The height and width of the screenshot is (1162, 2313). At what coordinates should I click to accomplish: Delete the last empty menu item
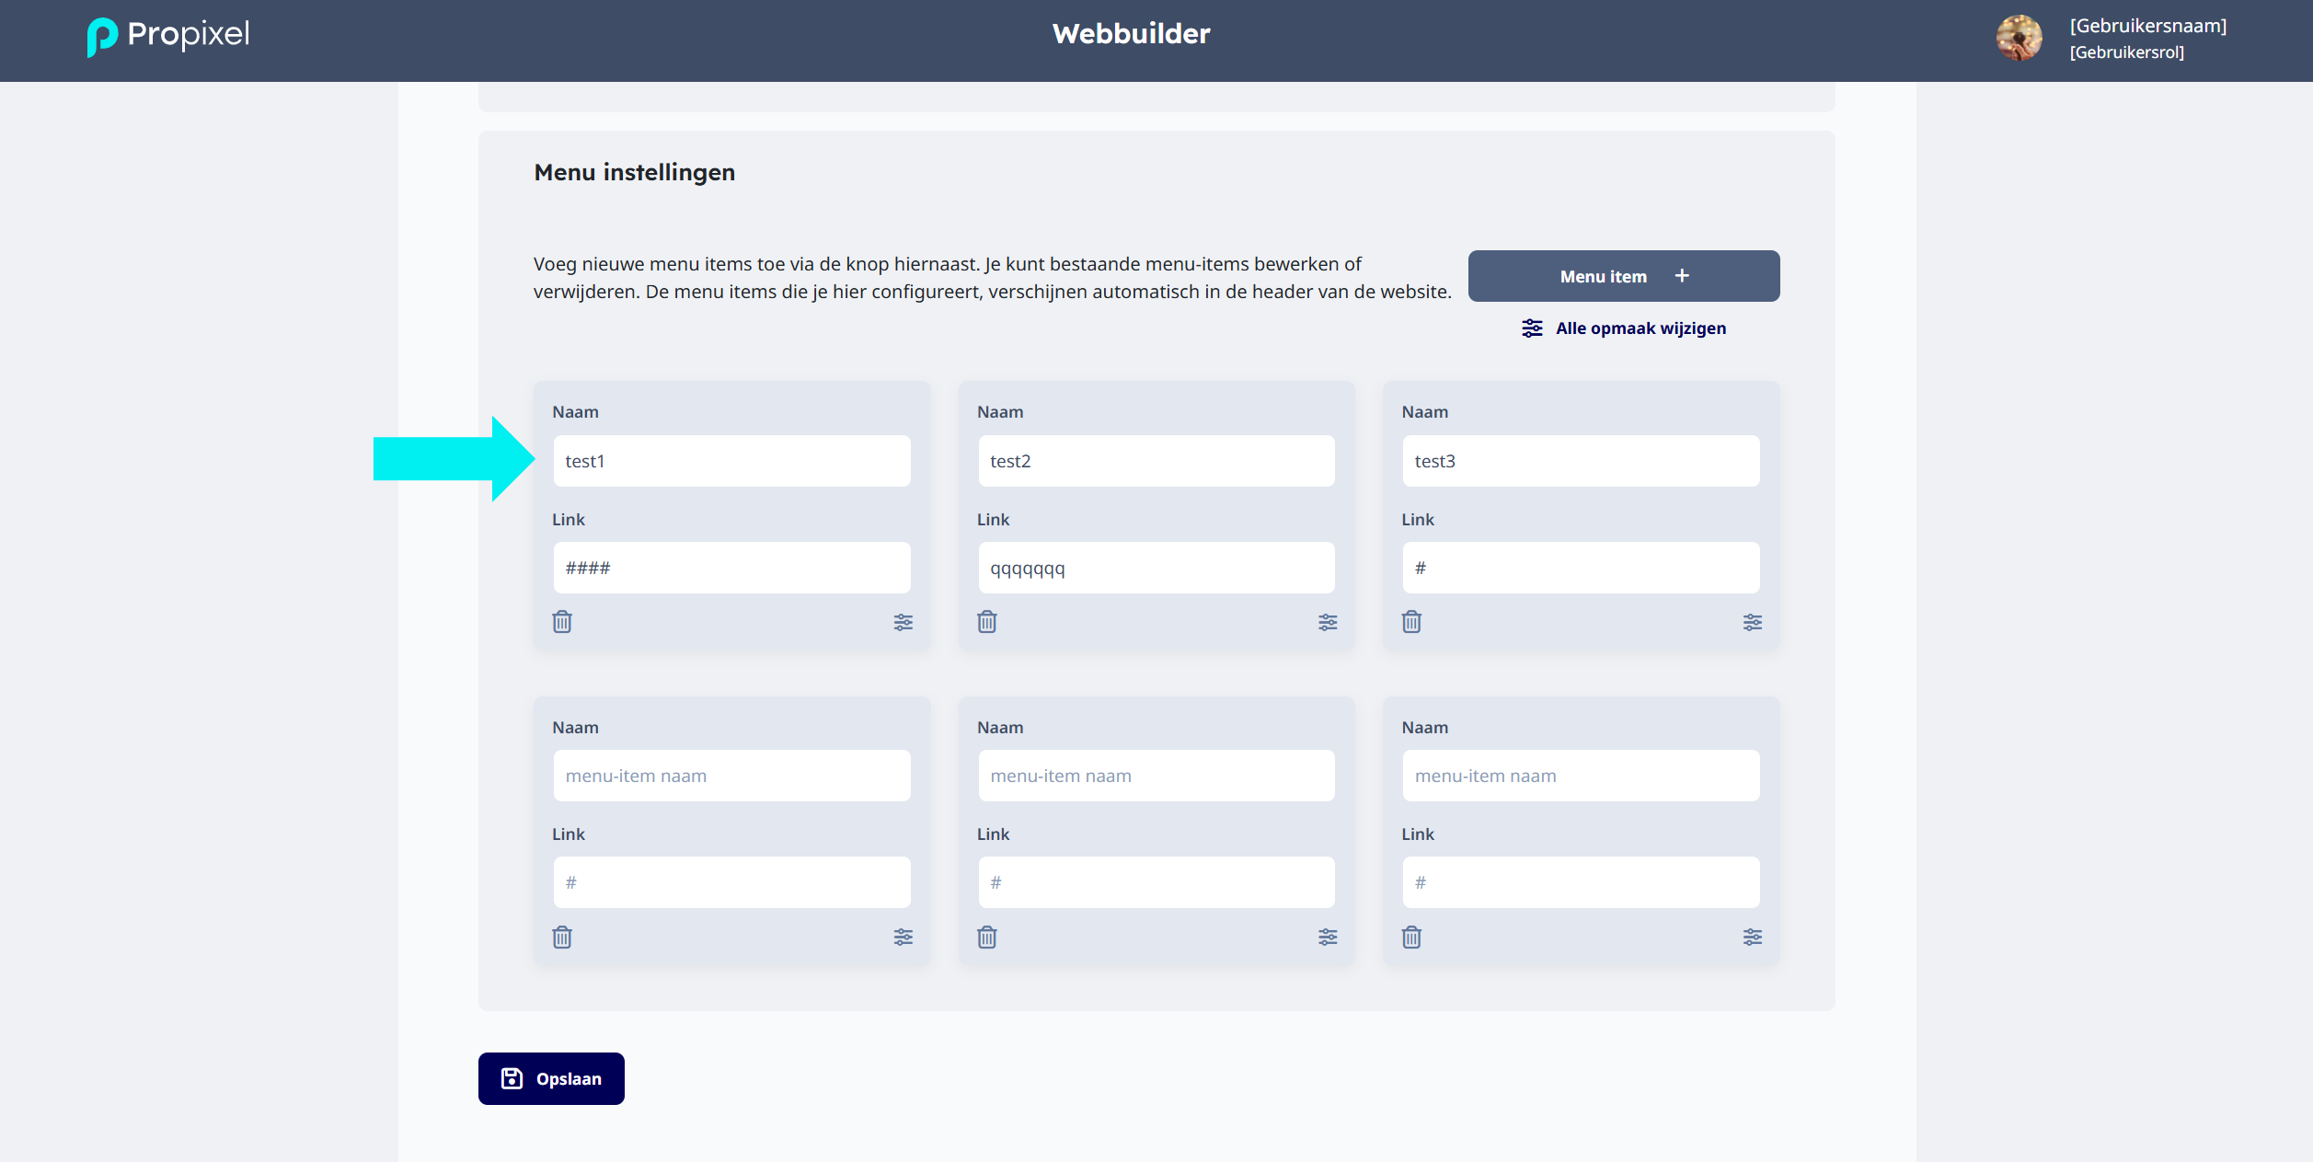tap(1411, 937)
